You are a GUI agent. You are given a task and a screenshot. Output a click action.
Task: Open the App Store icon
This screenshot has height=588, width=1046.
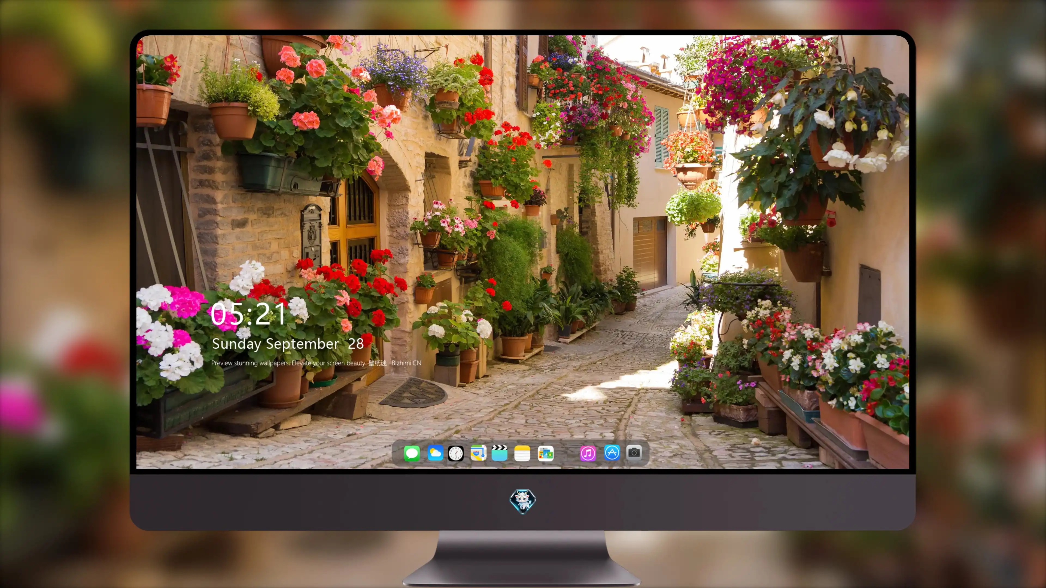point(612,452)
